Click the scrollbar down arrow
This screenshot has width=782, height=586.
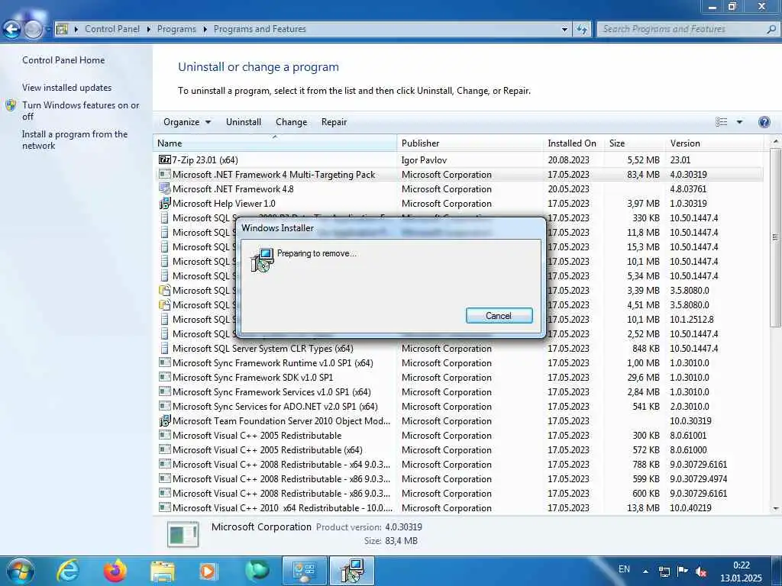coord(776,509)
